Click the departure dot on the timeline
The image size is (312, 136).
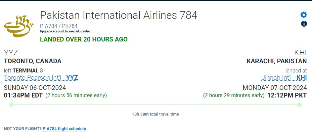point(12,105)
